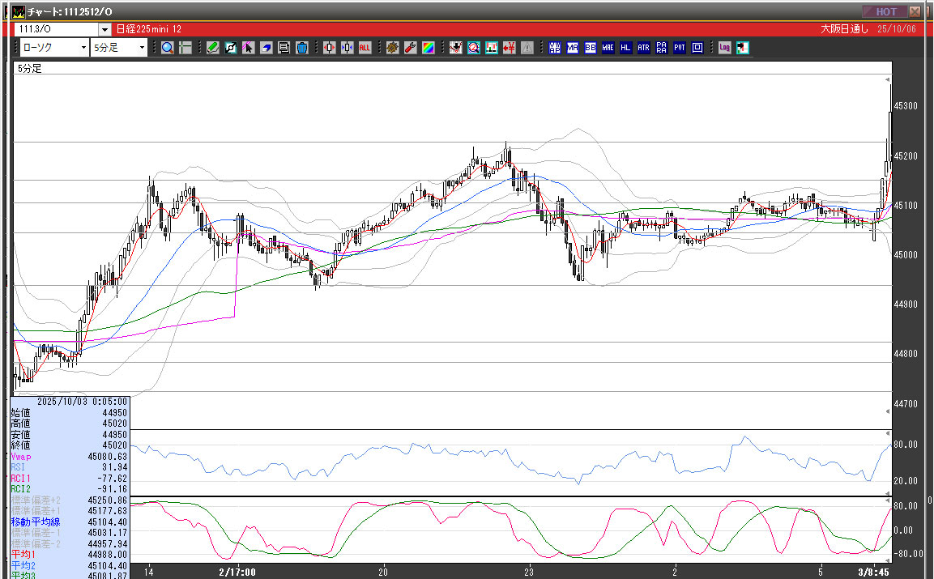Image resolution: width=934 pixels, height=579 pixels.
Task: Click the red wrench settings icon
Action: click(x=410, y=48)
